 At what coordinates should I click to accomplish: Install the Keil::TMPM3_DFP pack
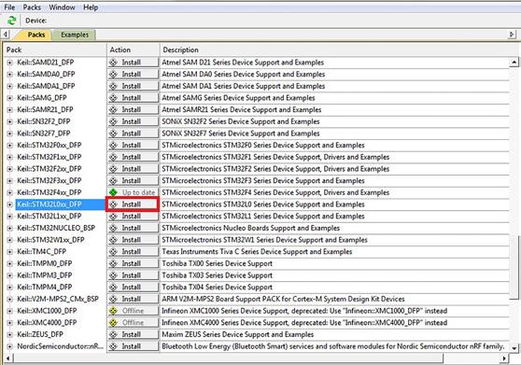coord(133,275)
